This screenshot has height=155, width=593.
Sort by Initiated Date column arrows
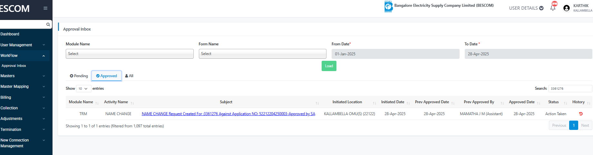click(x=408, y=103)
